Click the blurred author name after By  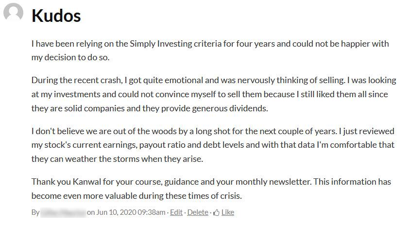tap(63, 212)
